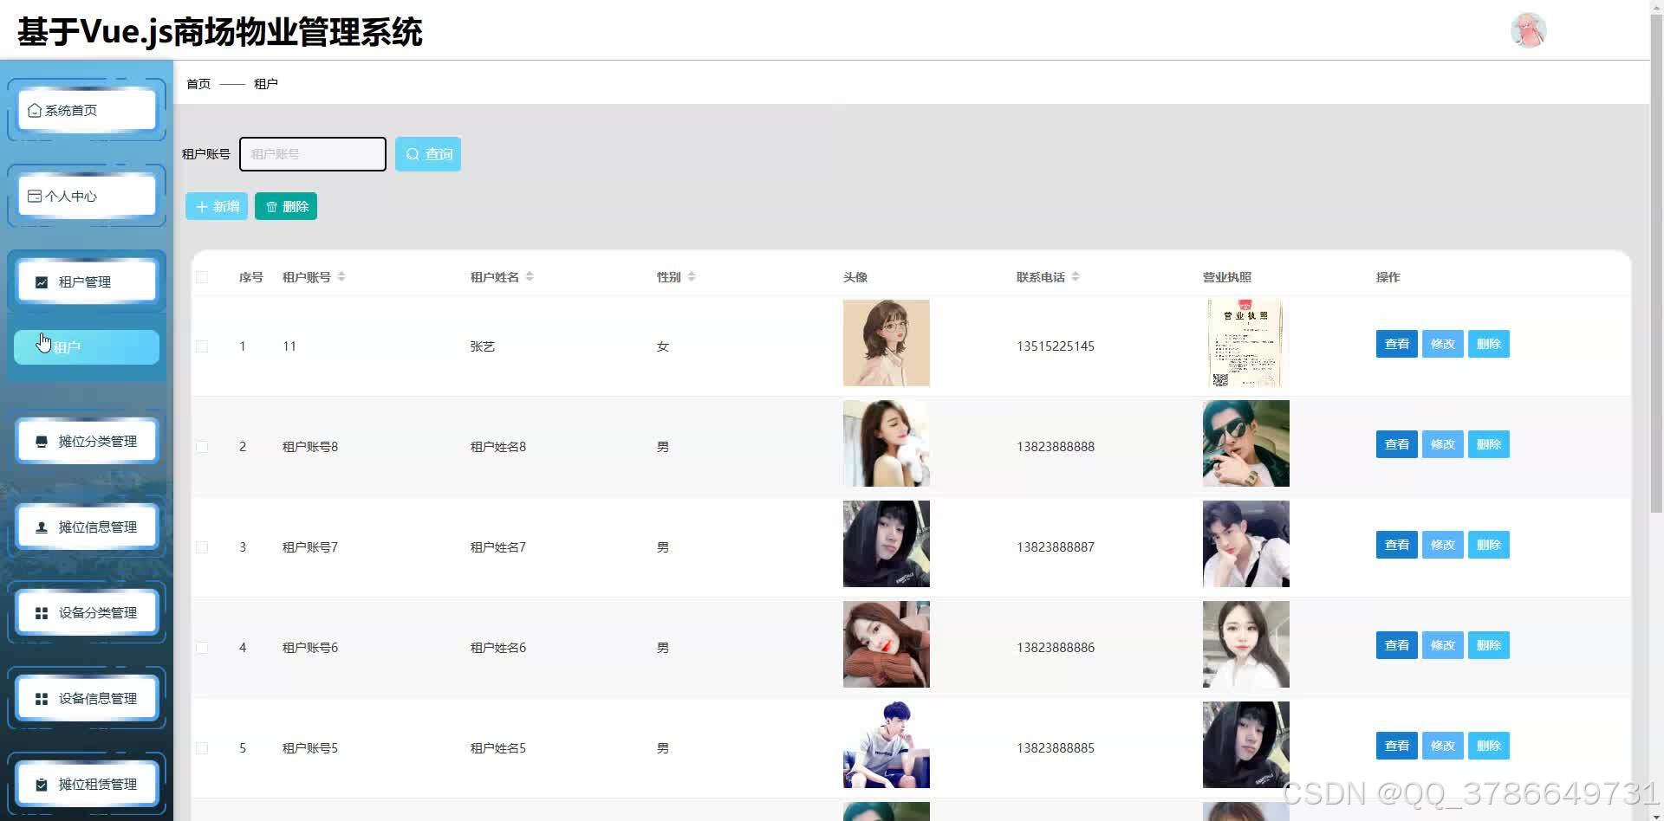The height and width of the screenshot is (821, 1664).
Task: Check the row checkbox for 租户账号7
Action: (202, 547)
